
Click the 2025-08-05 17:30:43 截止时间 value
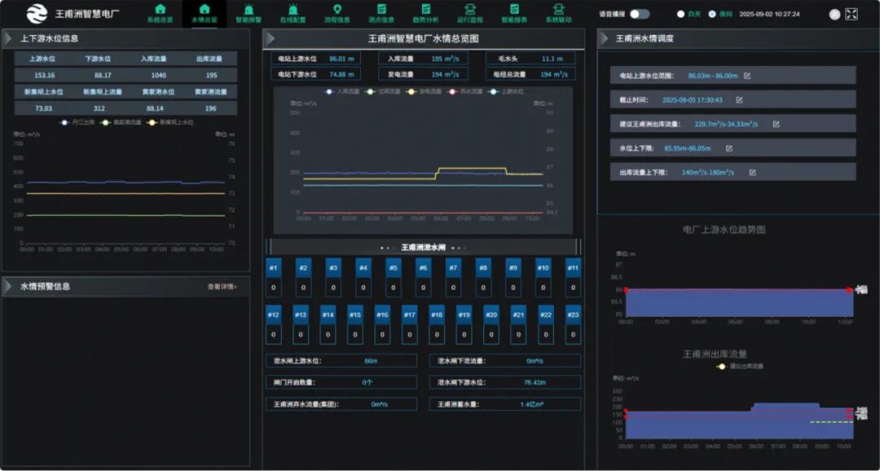692,100
